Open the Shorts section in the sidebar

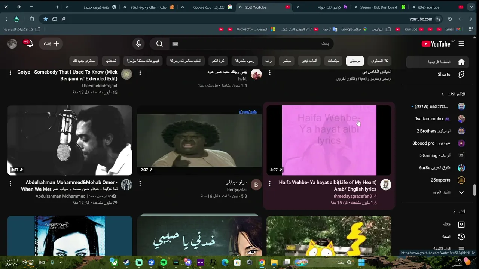tap(437, 74)
